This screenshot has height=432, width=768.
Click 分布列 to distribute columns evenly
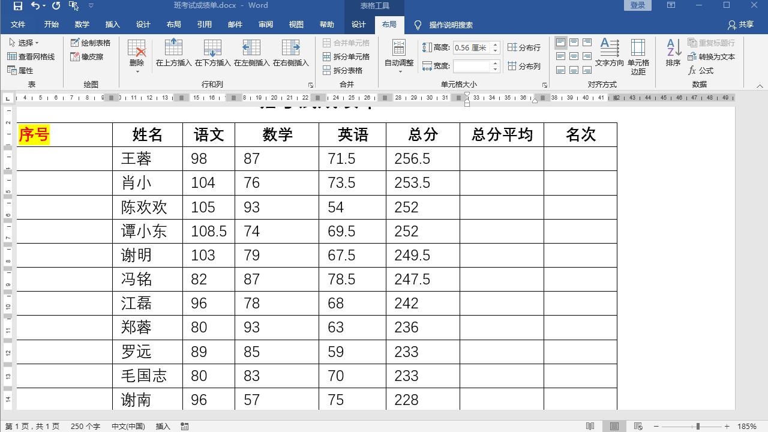pos(524,67)
